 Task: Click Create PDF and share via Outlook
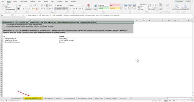(185, 7)
